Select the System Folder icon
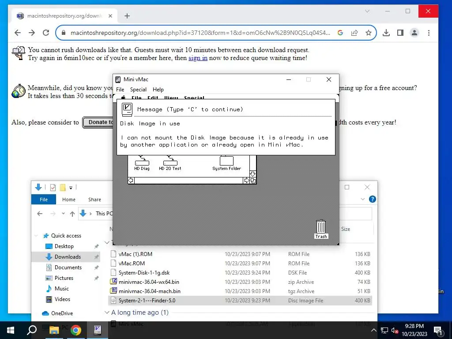 coord(226,163)
